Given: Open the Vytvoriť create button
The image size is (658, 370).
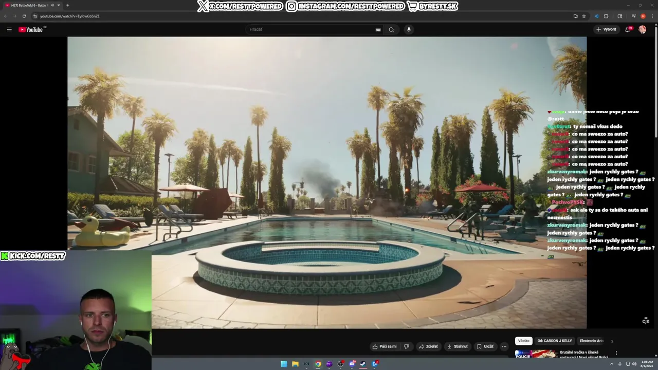Looking at the screenshot, I should point(607,29).
